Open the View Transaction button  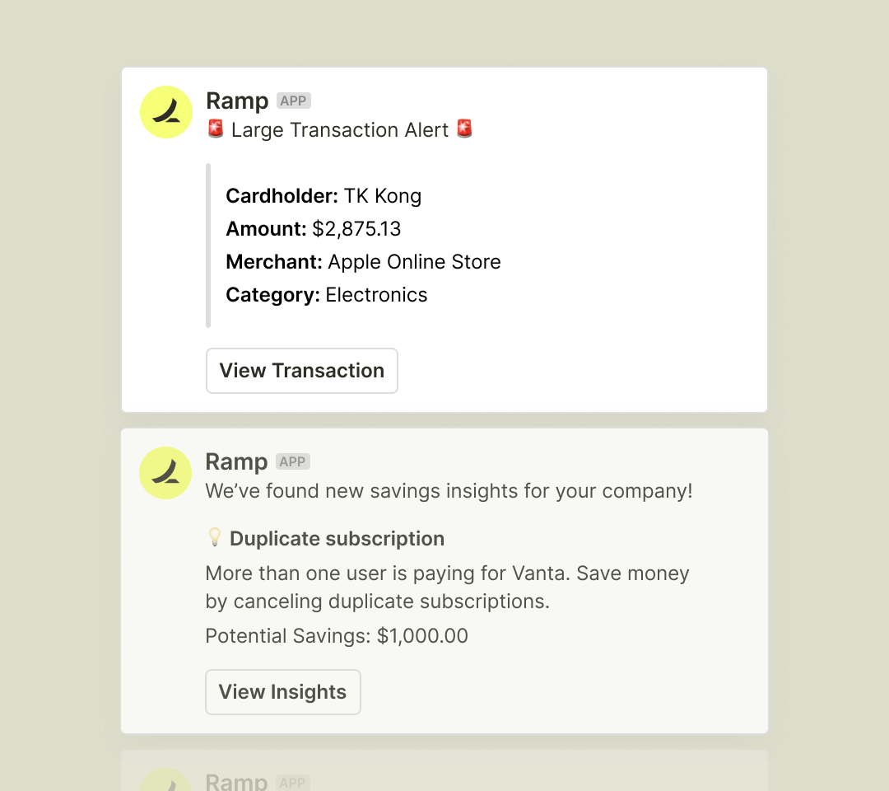point(301,371)
